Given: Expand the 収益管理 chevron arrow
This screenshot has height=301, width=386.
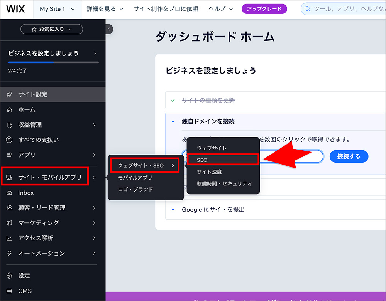Looking at the screenshot, I should [94, 125].
